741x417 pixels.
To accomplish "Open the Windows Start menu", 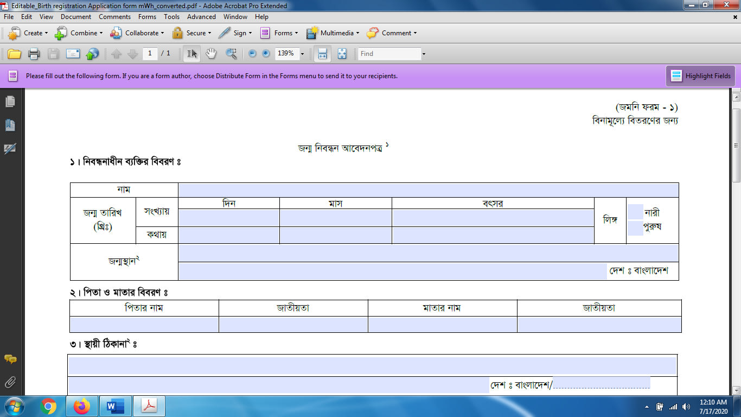I will 14,406.
